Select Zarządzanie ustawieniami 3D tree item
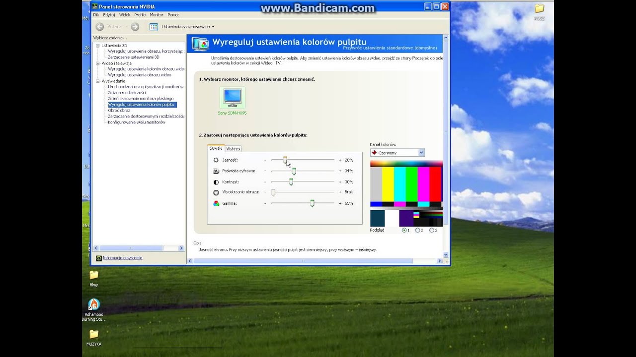 134,57
